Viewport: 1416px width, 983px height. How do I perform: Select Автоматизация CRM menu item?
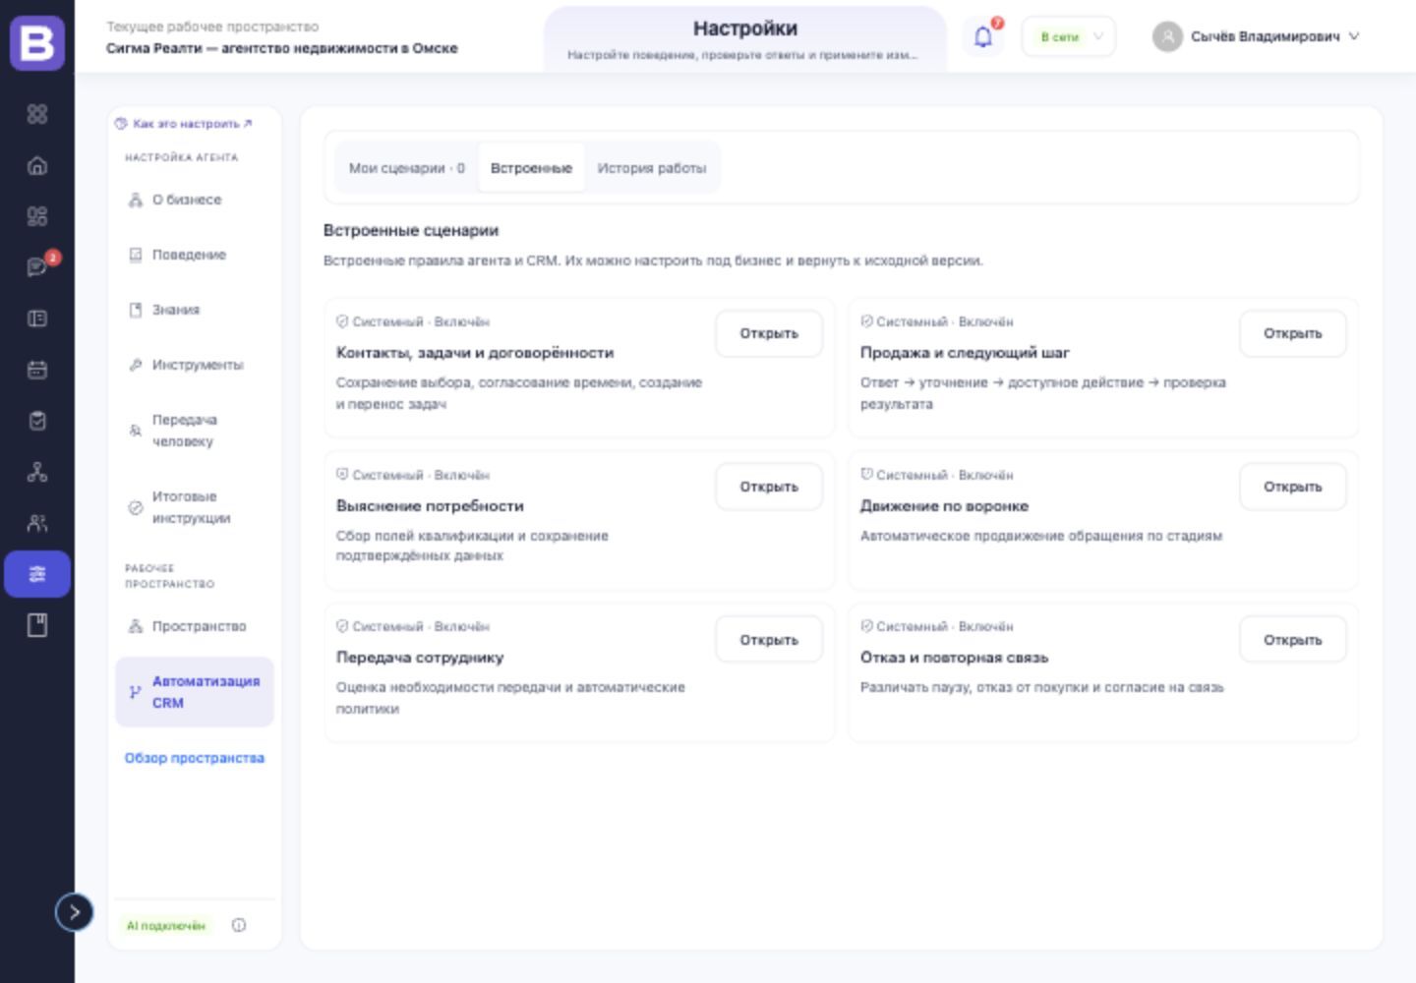(x=194, y=692)
